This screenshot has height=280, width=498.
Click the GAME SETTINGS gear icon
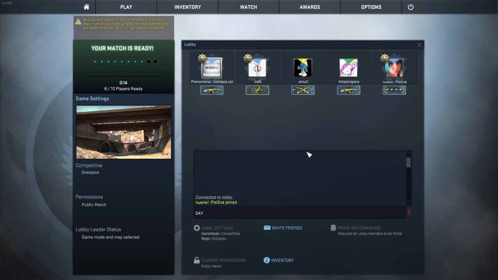click(197, 228)
